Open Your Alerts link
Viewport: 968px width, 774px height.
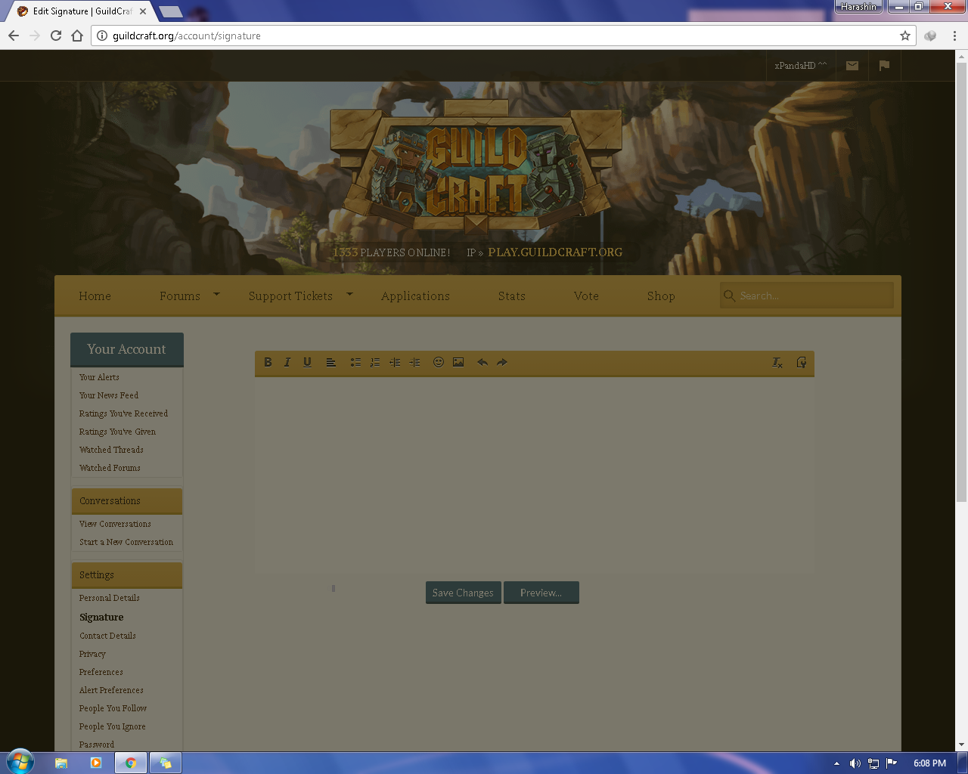(x=99, y=377)
